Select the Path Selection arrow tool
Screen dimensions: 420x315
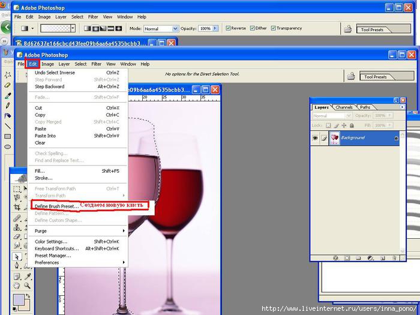pos(17,257)
